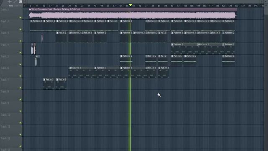This screenshot has height=151, width=268.
Task: Click the clip icon of Pattern 2 at bar 29
Action: point(70,33)
